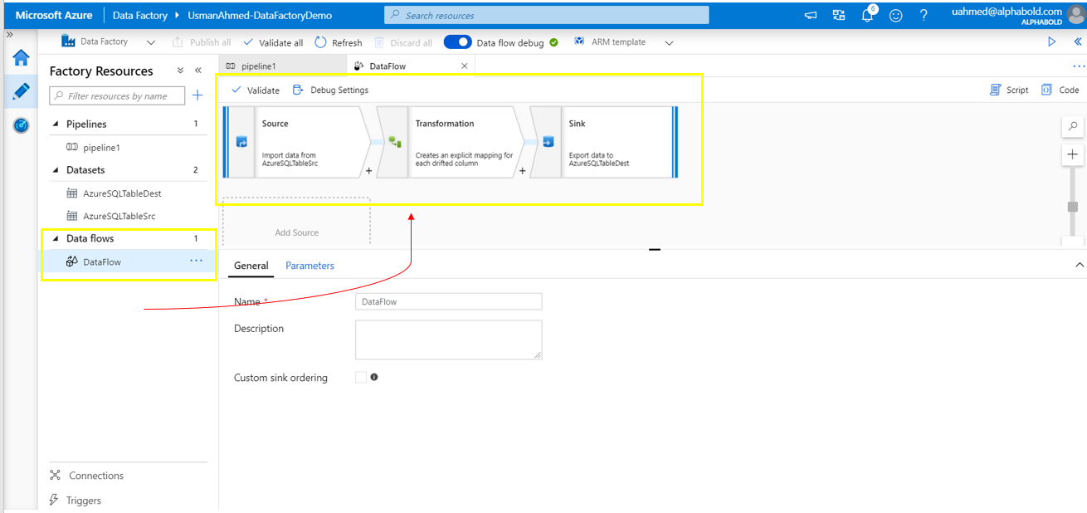The height and width of the screenshot is (513, 1087).
Task: Click the Description text area
Action: (x=448, y=340)
